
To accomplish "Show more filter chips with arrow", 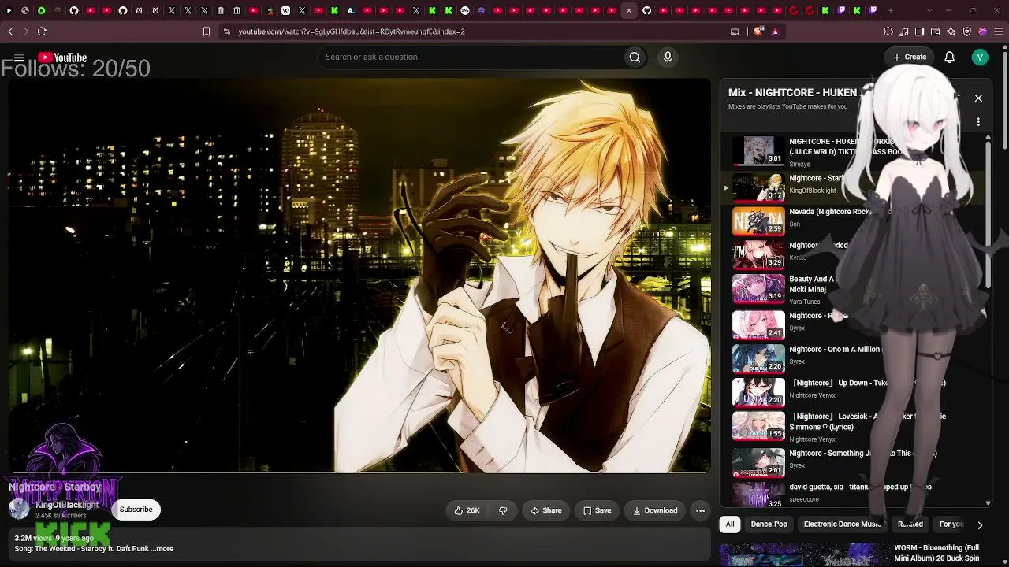I will click(x=980, y=524).
